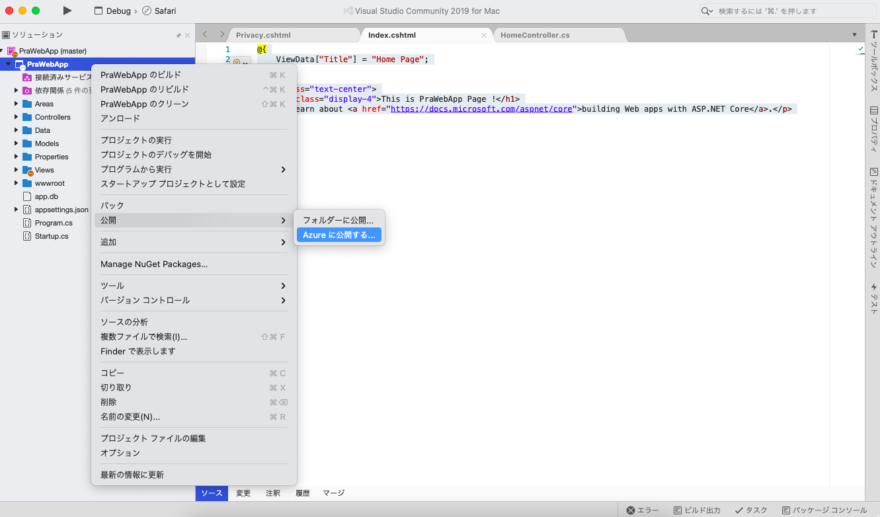Click the Views folder icon
The image size is (880, 517).
(x=27, y=170)
